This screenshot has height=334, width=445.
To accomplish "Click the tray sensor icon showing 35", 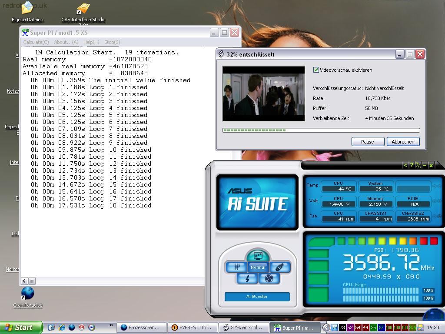I will tap(373, 327).
